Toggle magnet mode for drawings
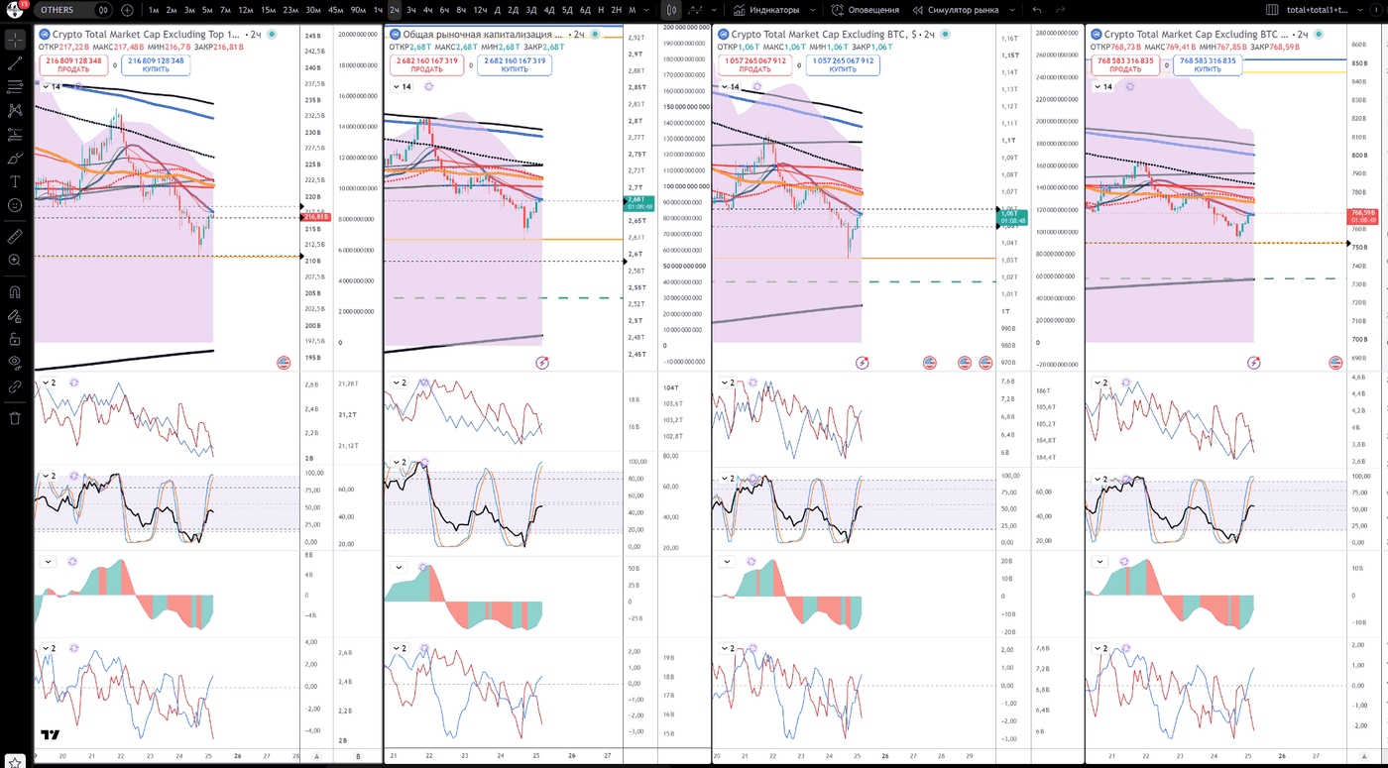This screenshot has height=768, width=1388. pos(15,292)
